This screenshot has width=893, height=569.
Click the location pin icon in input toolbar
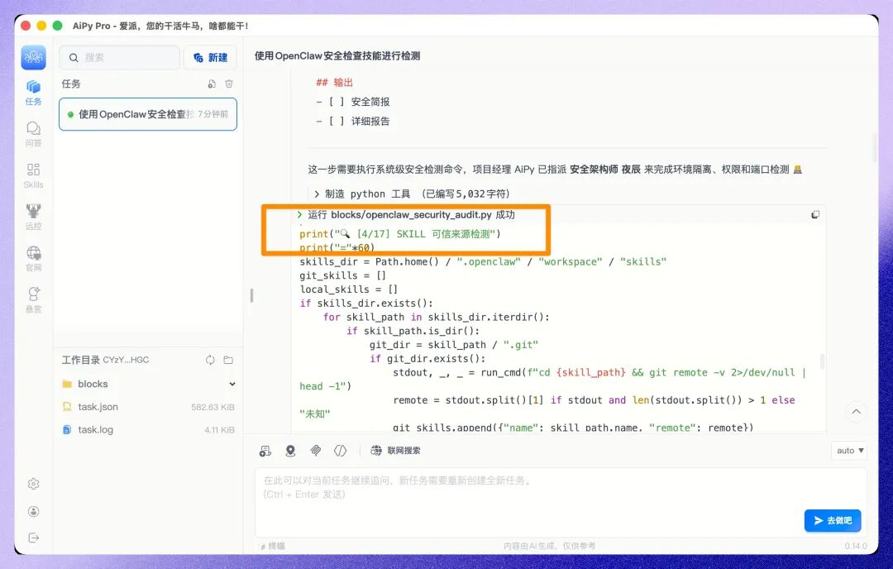pyautogui.click(x=290, y=451)
